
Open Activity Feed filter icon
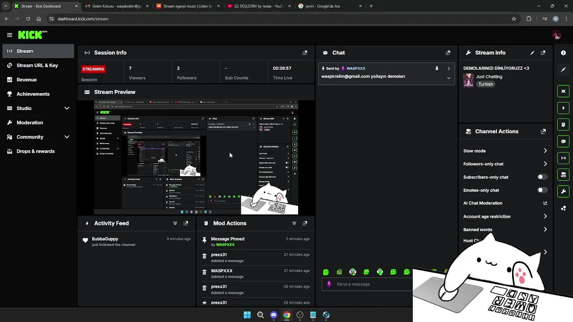[x=175, y=223]
